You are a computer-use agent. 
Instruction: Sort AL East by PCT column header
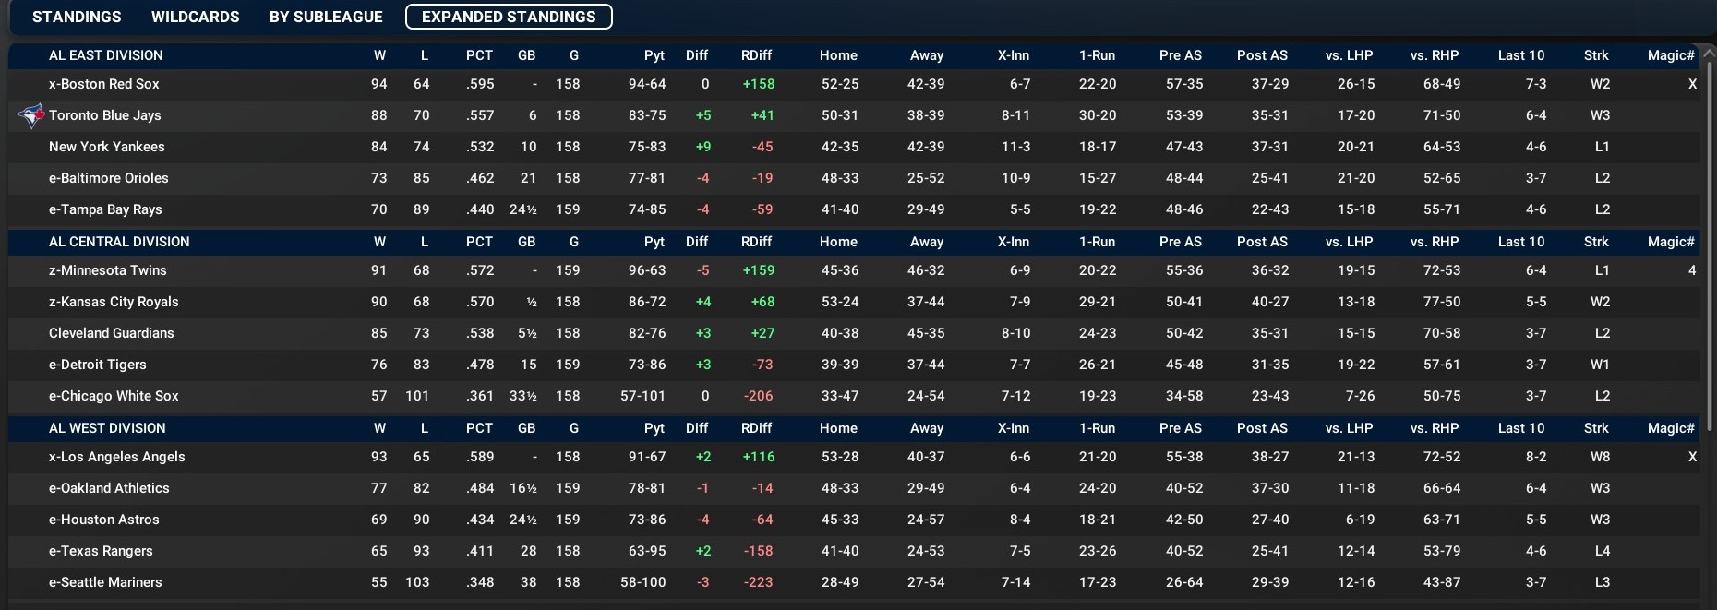tap(479, 55)
